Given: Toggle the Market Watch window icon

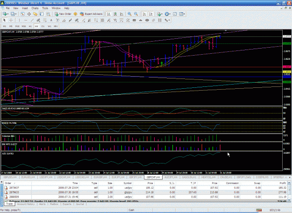Looking at the screenshot, I should (22, 14).
